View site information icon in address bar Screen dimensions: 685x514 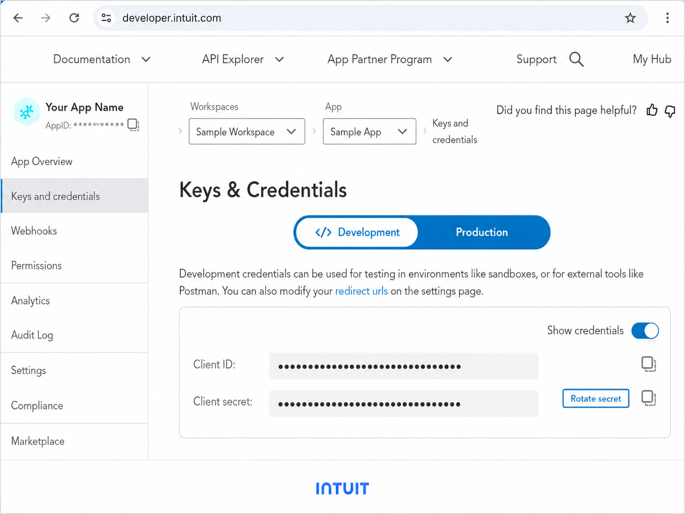point(106,18)
